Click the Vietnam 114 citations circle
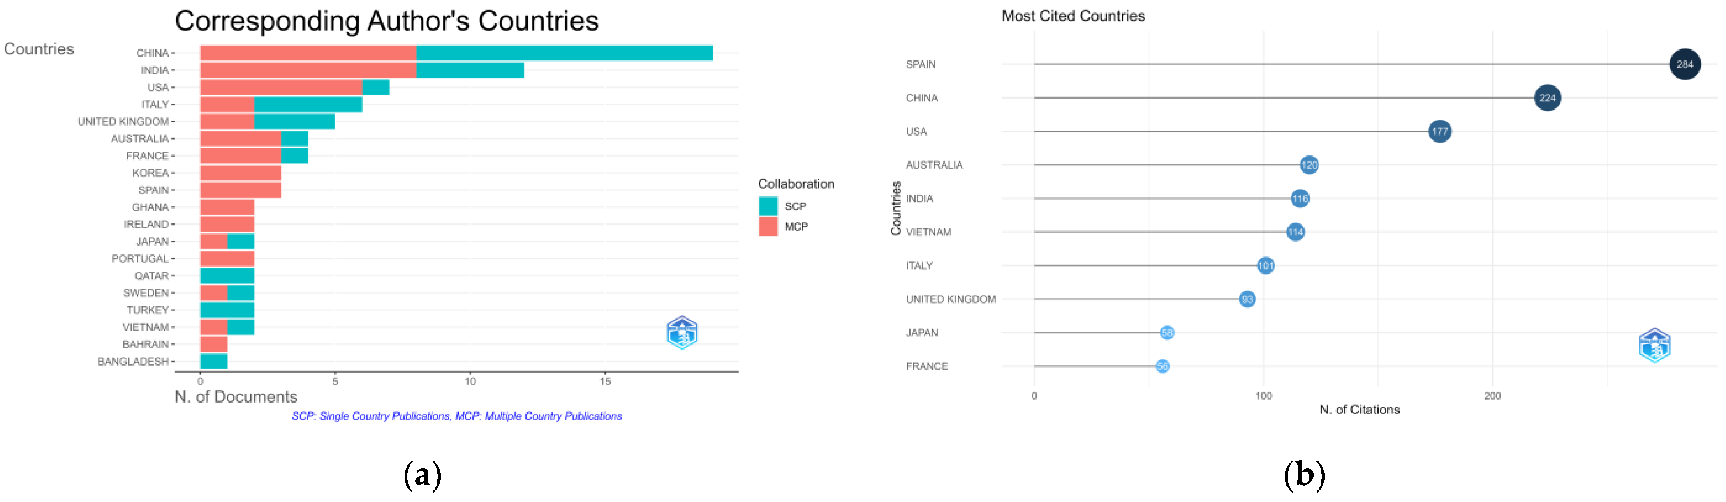The image size is (1726, 502). coord(1295,232)
